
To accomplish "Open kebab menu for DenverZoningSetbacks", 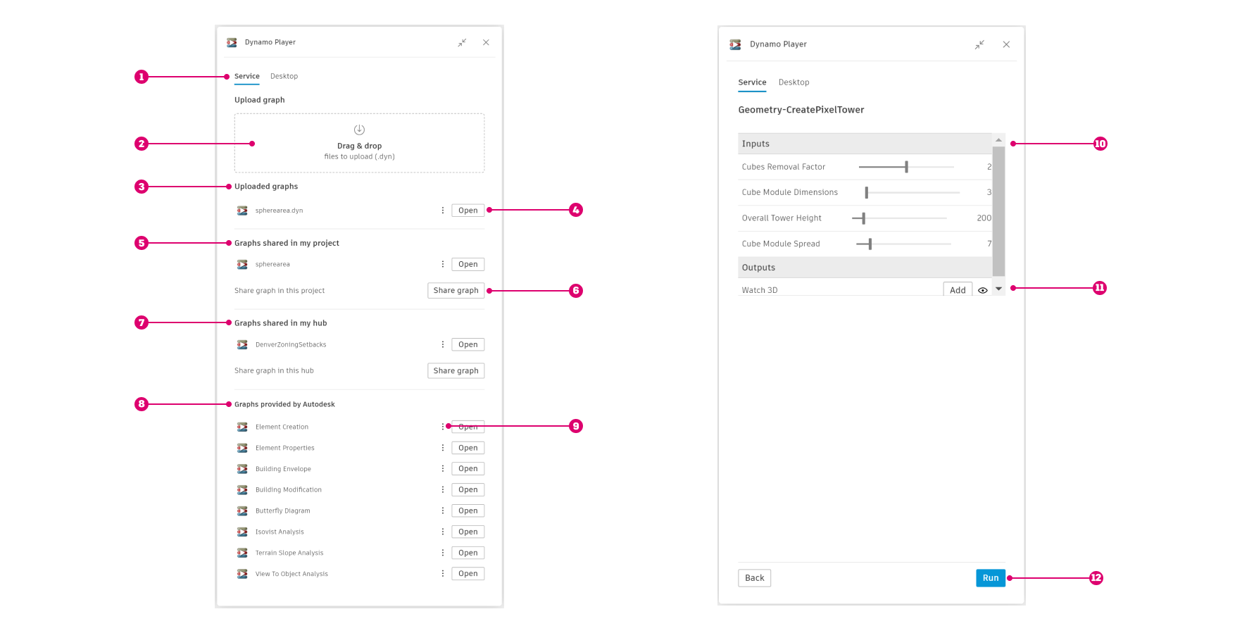I will click(442, 345).
